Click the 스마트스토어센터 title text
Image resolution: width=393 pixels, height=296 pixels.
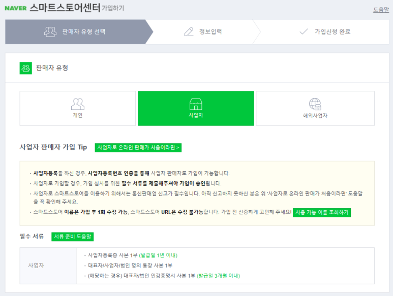[x=65, y=8]
